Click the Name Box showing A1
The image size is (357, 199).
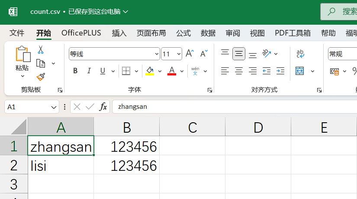(32, 107)
